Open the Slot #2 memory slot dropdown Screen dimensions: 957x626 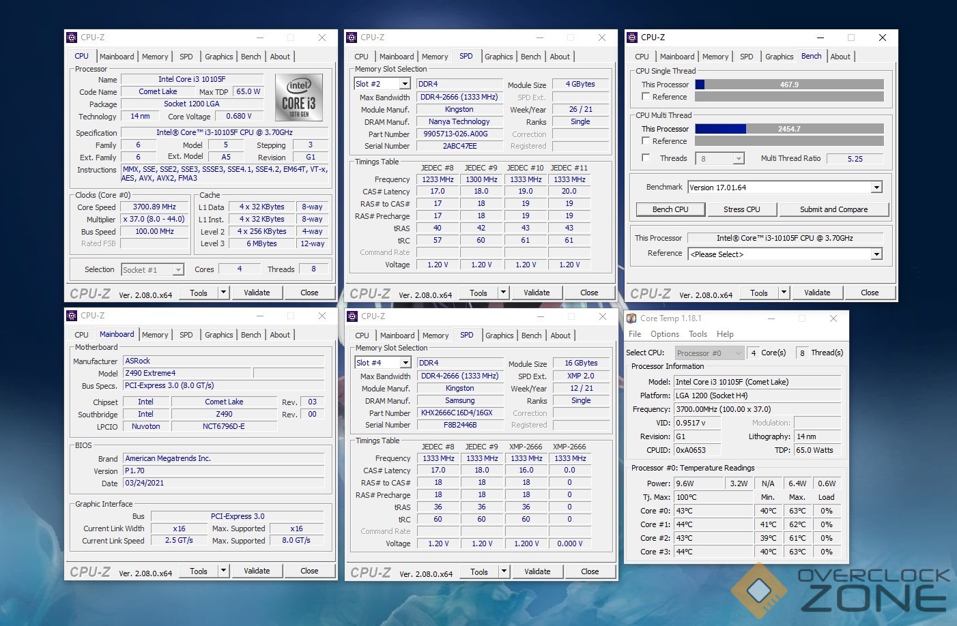click(405, 84)
